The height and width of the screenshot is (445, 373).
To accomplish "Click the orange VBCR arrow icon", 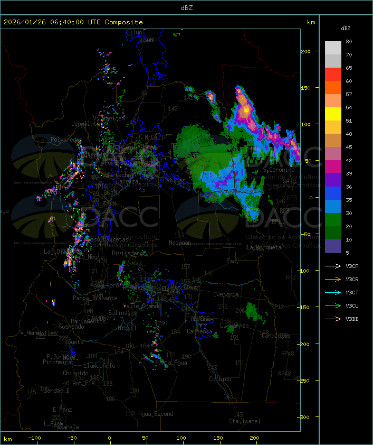I will tap(333, 280).
